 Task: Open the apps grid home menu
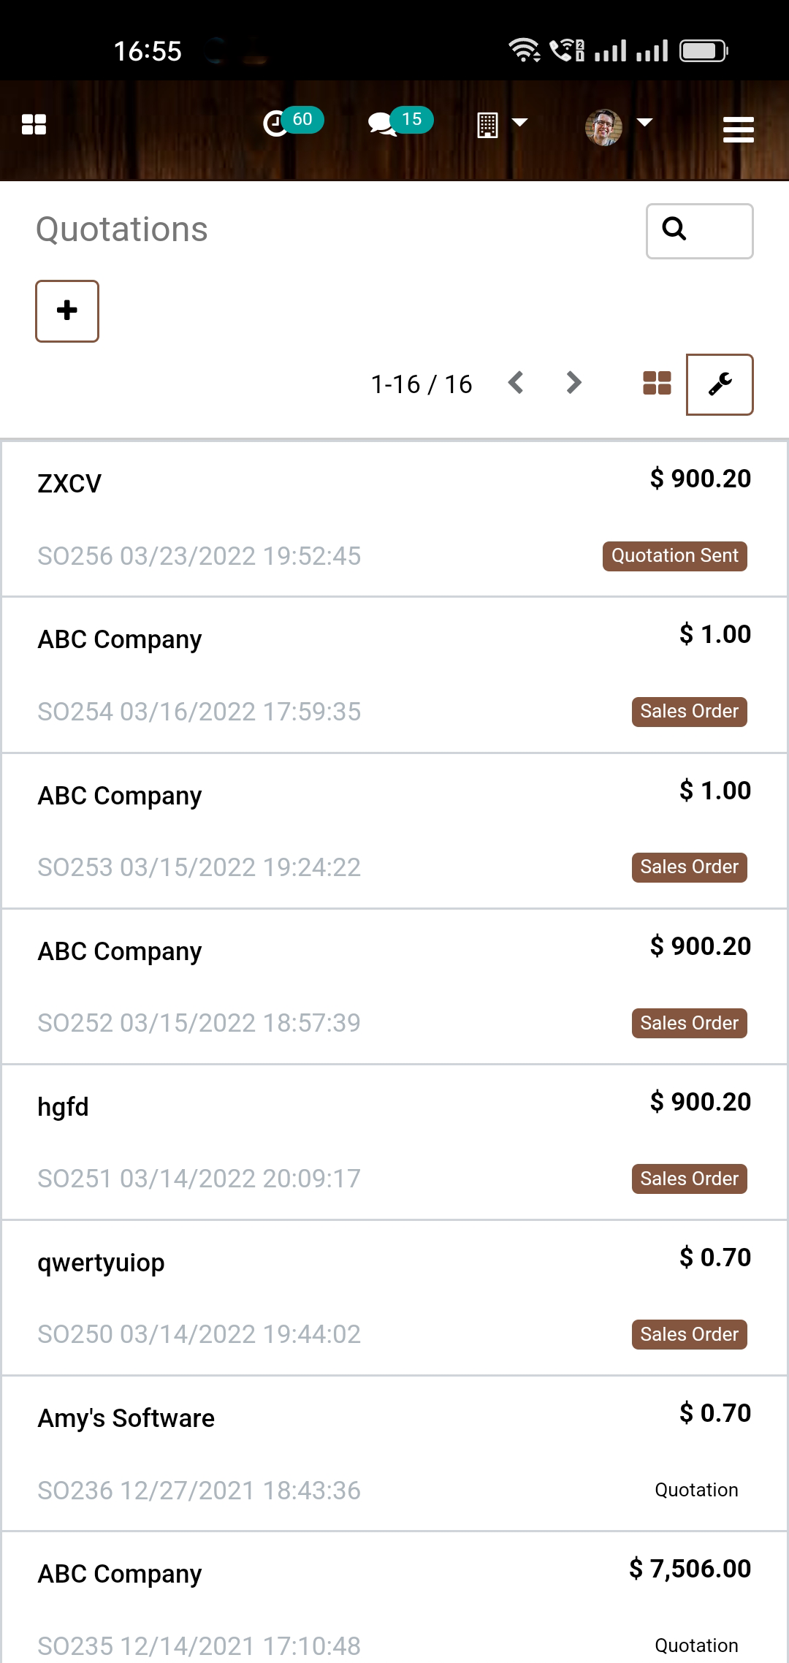coord(34,125)
